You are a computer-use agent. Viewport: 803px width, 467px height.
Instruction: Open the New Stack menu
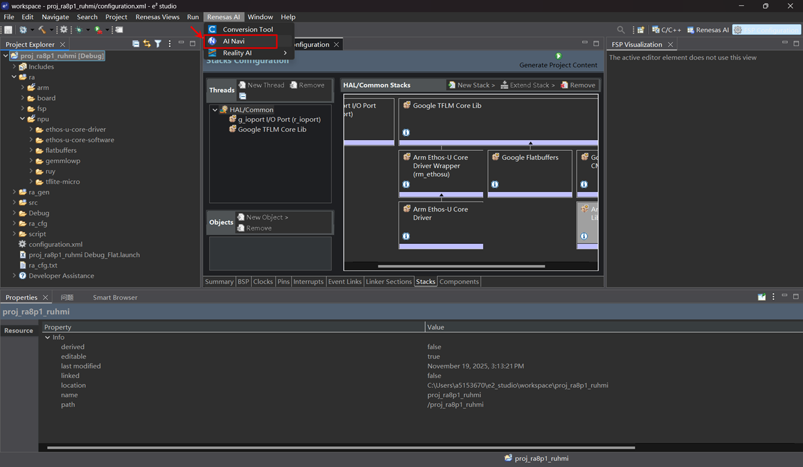click(x=471, y=85)
